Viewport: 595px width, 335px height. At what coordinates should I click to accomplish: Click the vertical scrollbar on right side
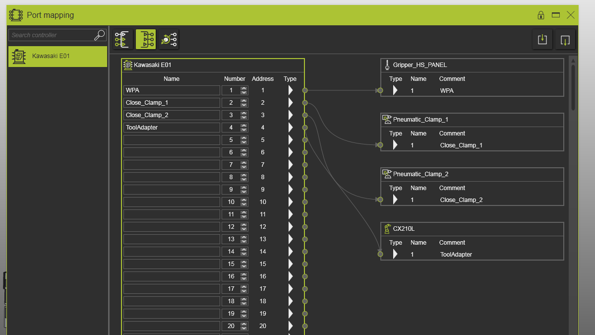pyautogui.click(x=573, y=87)
